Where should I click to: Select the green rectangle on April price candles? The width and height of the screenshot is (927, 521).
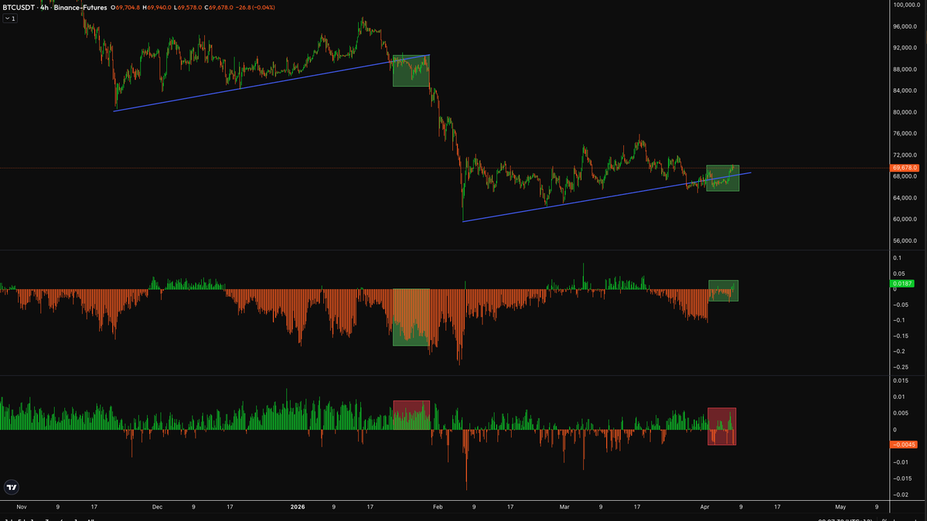click(x=722, y=178)
